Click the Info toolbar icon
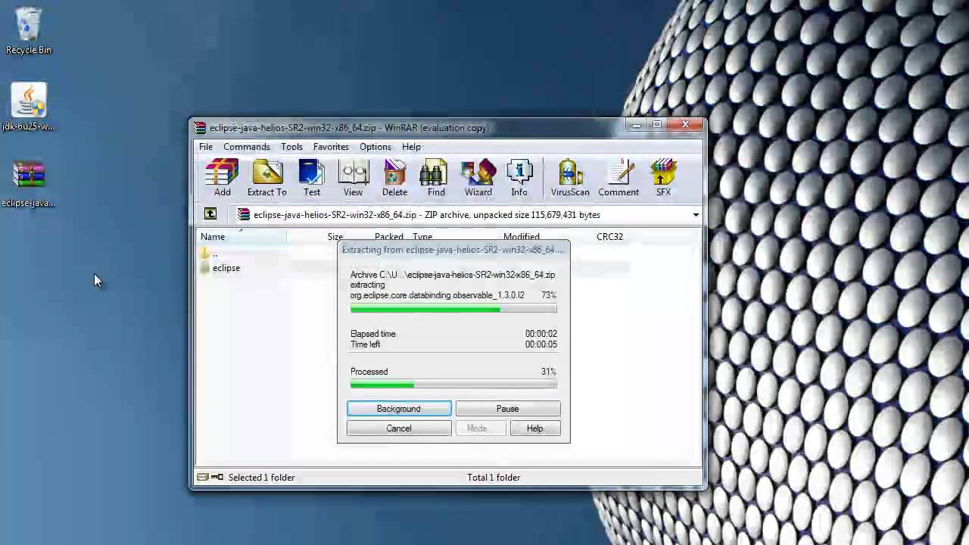The height and width of the screenshot is (545, 969). [519, 178]
